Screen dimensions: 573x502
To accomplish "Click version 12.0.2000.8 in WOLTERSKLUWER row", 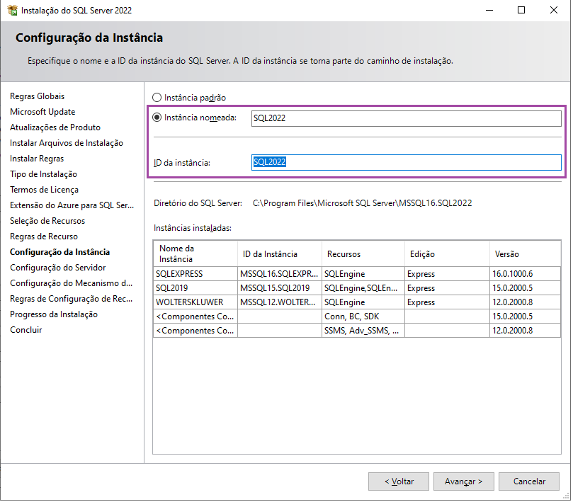I will 525,302.
